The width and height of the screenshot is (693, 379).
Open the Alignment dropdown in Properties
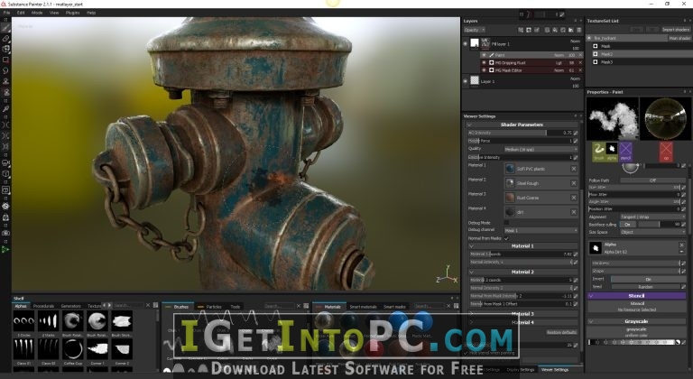(651, 217)
